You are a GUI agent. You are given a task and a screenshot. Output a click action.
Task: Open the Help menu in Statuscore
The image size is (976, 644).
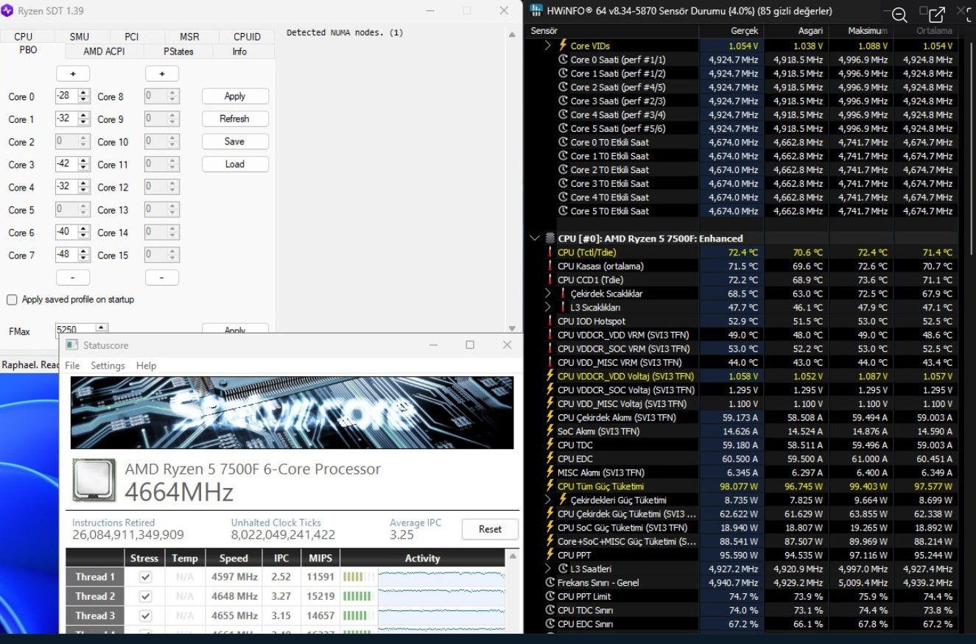pyautogui.click(x=147, y=366)
